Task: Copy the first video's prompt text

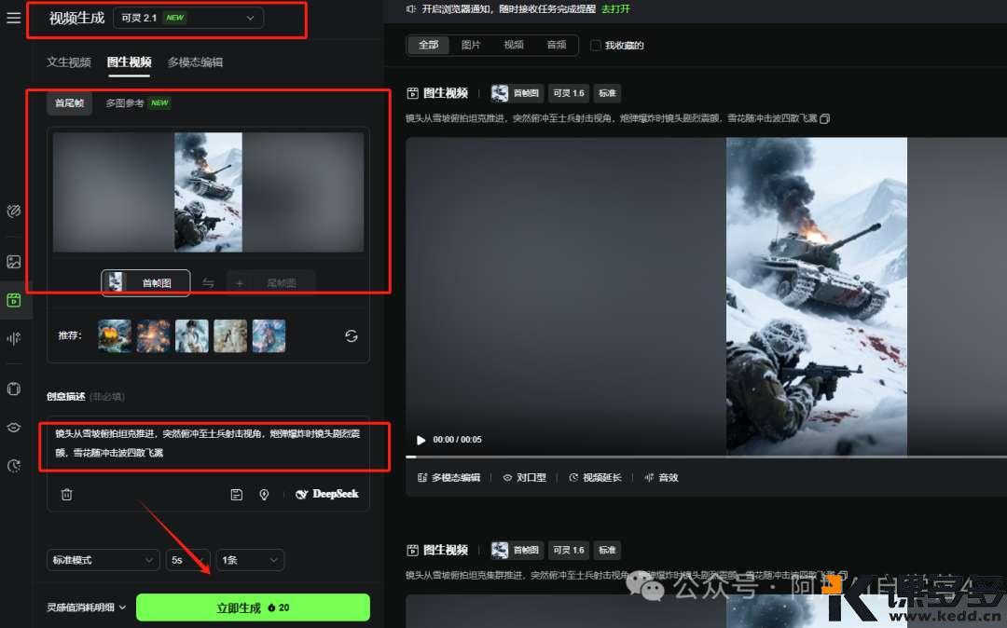Action: [x=825, y=118]
